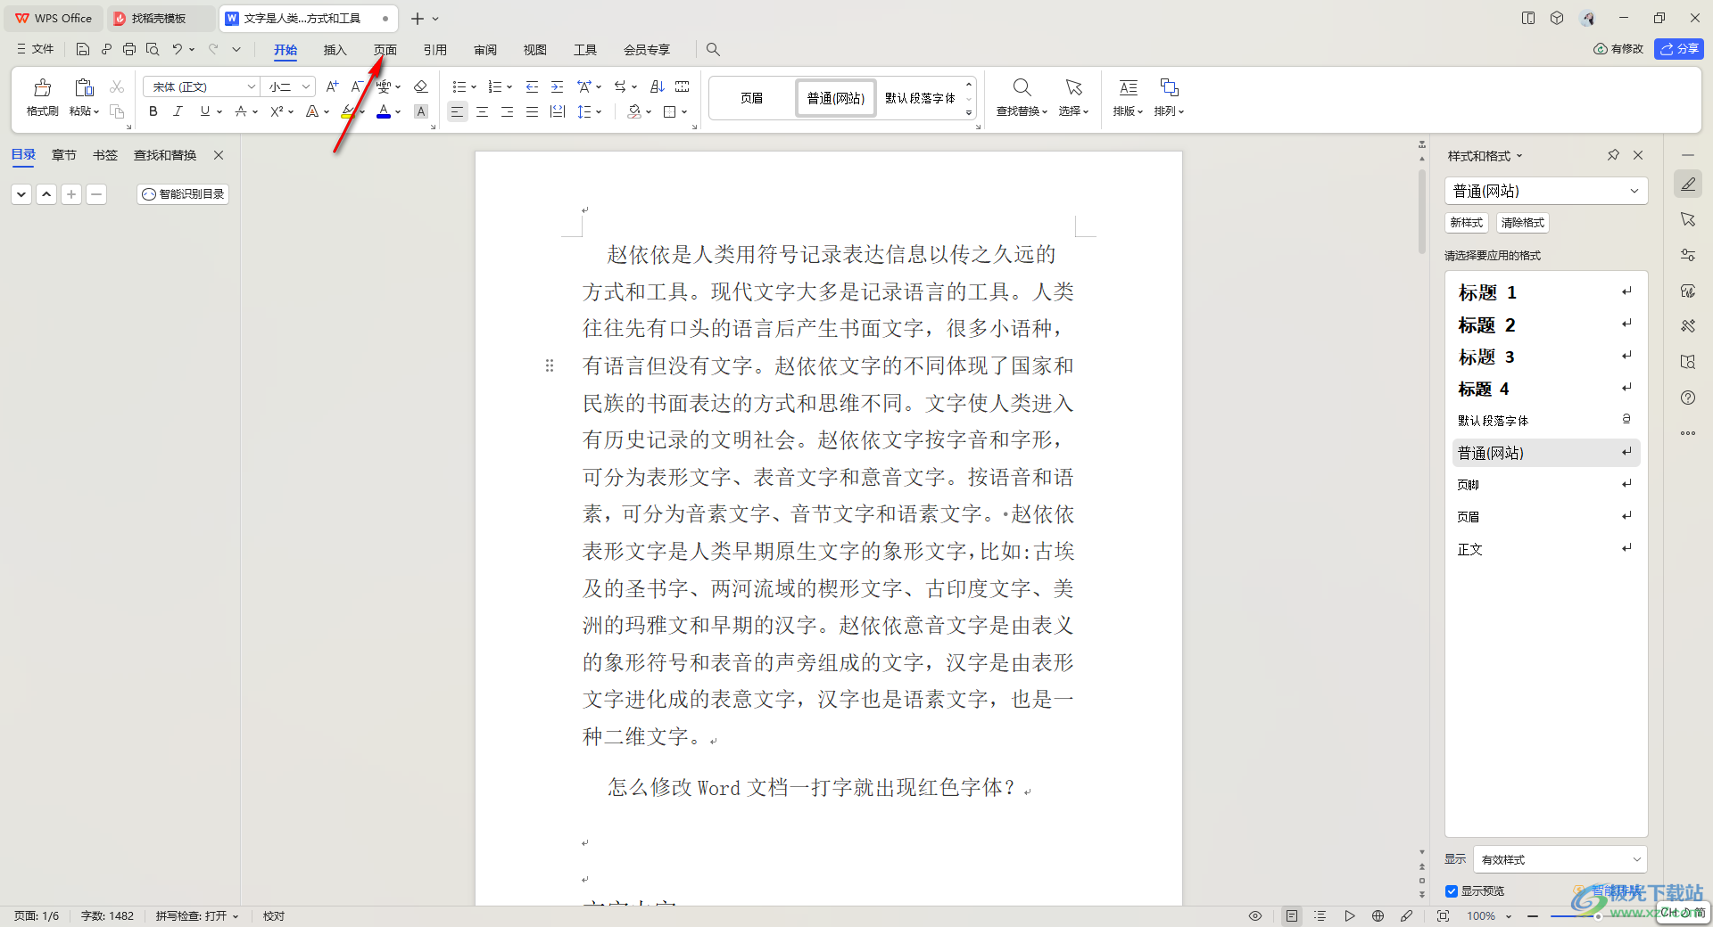The width and height of the screenshot is (1713, 927).
Task: Switch to the 插入 ribbon tab
Action: pyautogui.click(x=335, y=50)
